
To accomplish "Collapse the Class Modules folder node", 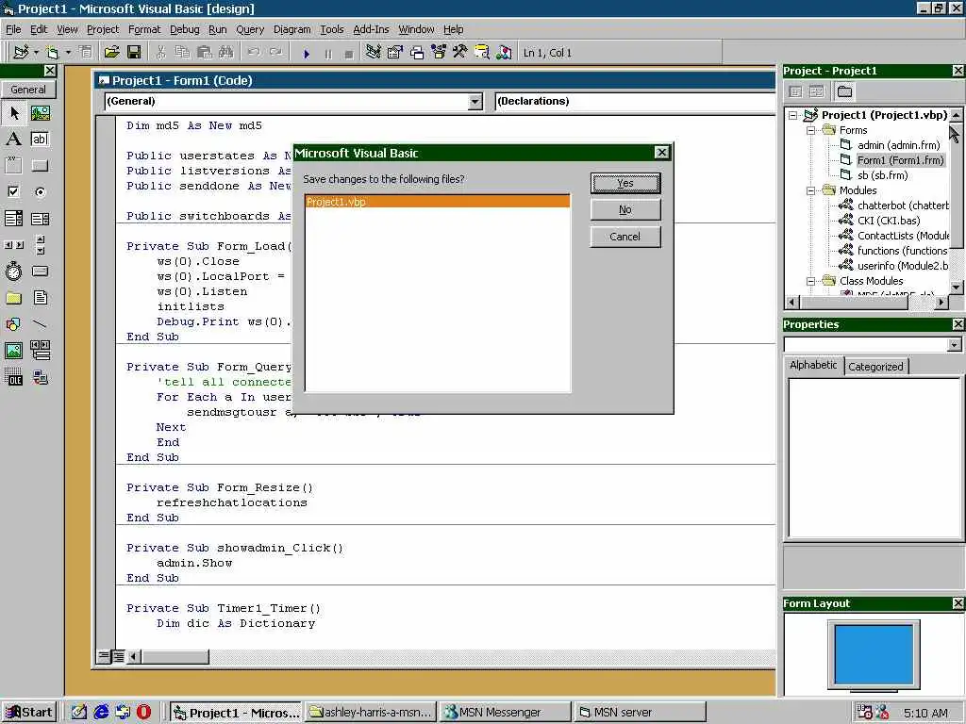I will tap(811, 281).
